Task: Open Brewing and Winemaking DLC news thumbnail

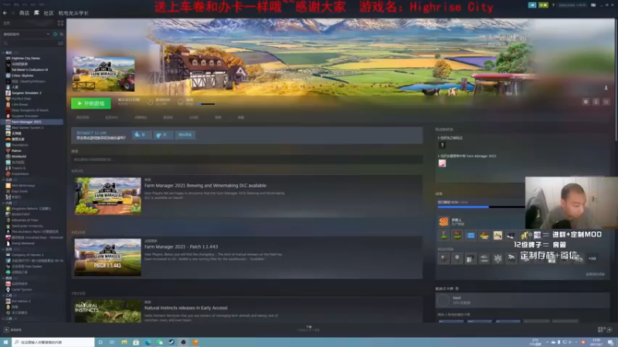Action: tap(107, 196)
